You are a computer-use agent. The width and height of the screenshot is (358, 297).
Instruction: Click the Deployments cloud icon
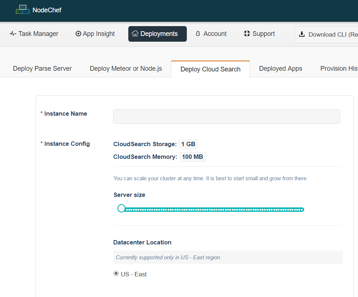135,33
